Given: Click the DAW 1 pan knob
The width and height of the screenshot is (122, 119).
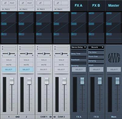Looking at the screenshot, I should [44, 53].
